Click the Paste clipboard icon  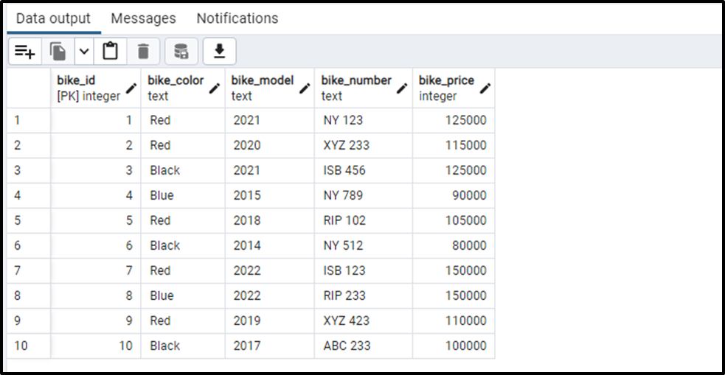(110, 52)
